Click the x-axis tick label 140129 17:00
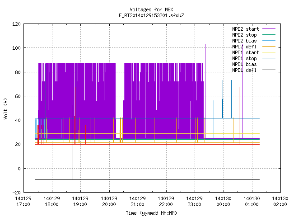Image resolution: width=289 pixels, height=217 pixels. [x=23, y=202]
